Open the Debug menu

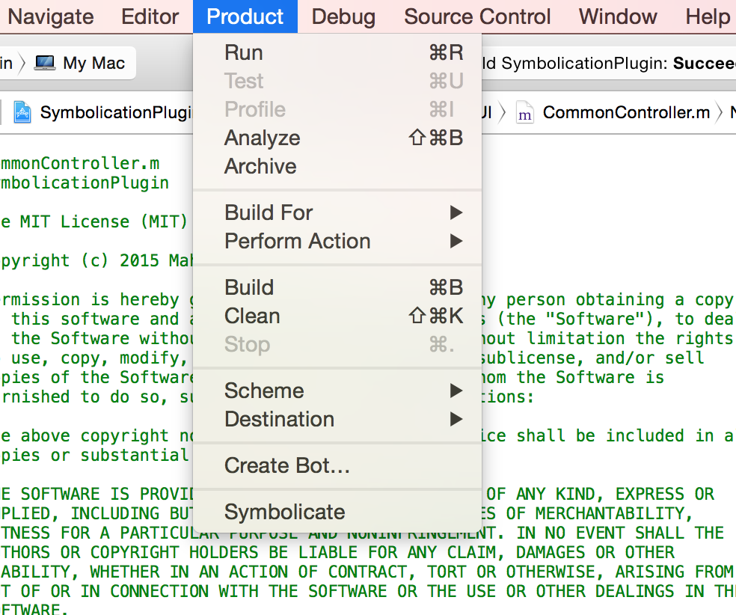(x=343, y=17)
